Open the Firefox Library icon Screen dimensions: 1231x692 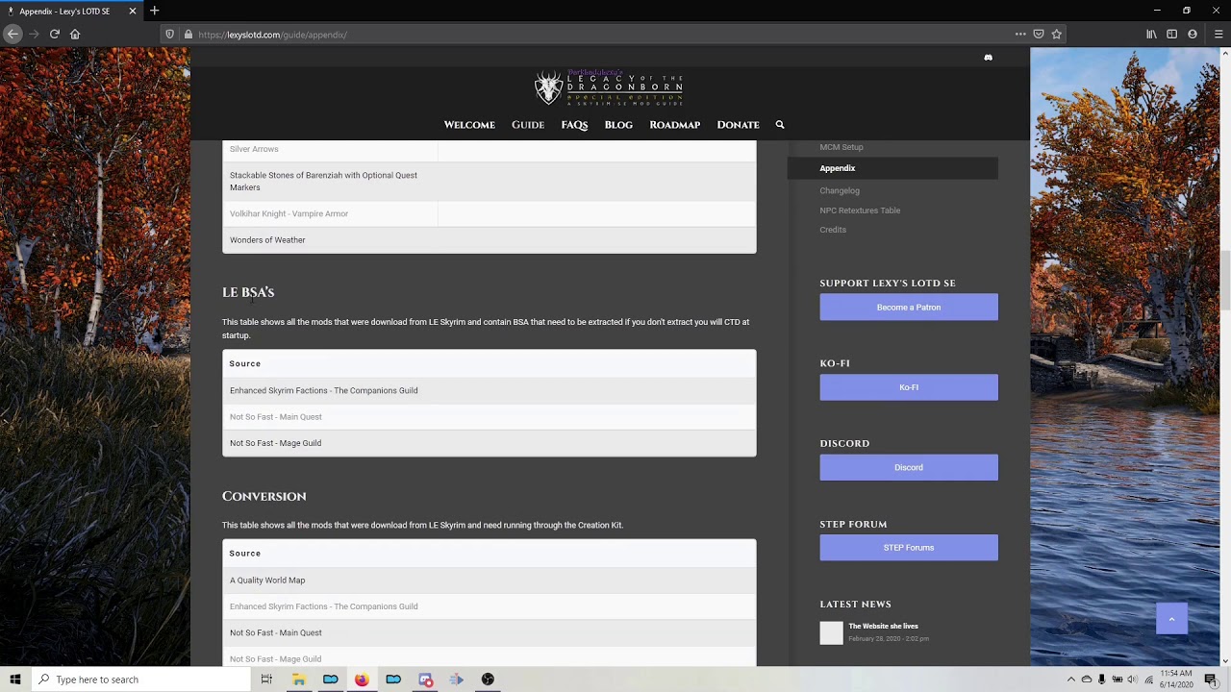pos(1151,35)
